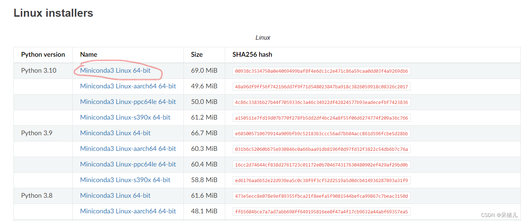Screen dimensions: 523x221
Task: Open Miniconda3 Linux 64-bit link for Python 3.9
Action: pyautogui.click(x=115, y=133)
